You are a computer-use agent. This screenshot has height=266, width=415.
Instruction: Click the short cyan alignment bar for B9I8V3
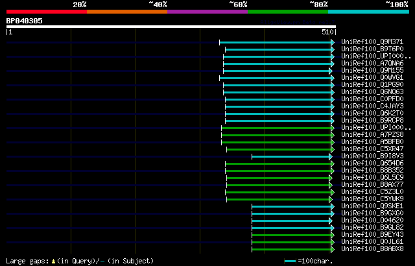pos(292,157)
